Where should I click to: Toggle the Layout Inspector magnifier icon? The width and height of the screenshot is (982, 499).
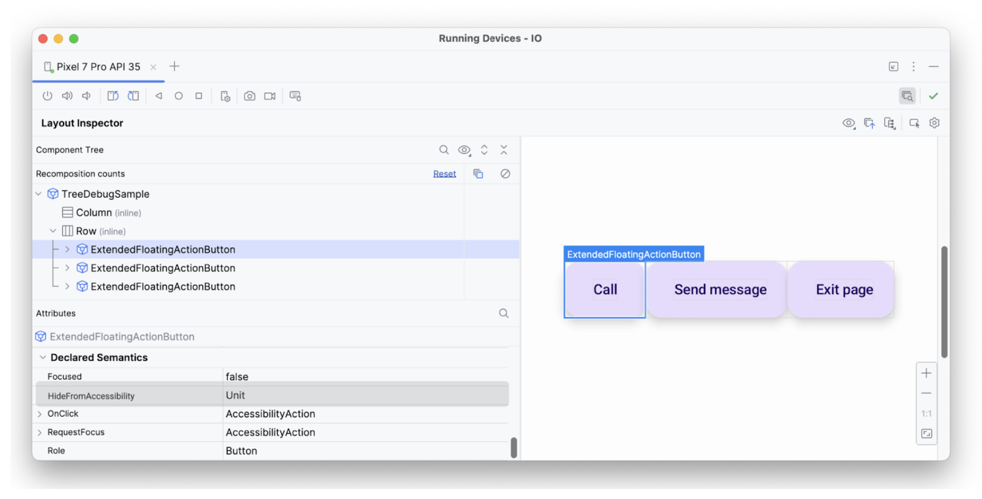[x=907, y=95]
